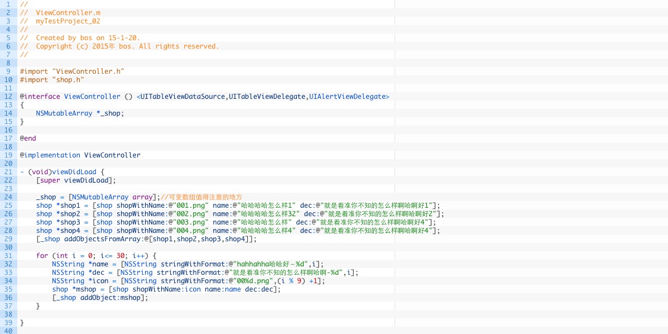Click the @implementation ViewController line
668x334 pixels.
tap(80, 155)
